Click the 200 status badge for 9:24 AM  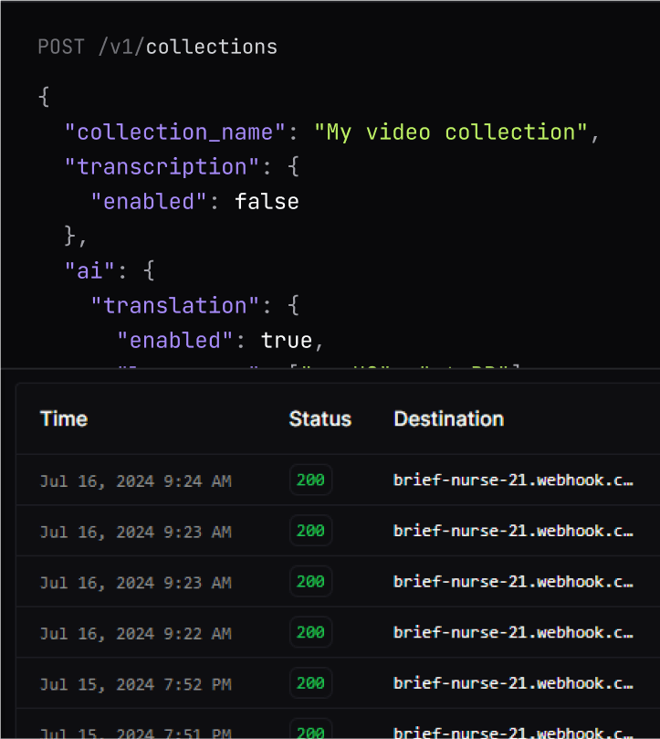point(310,480)
